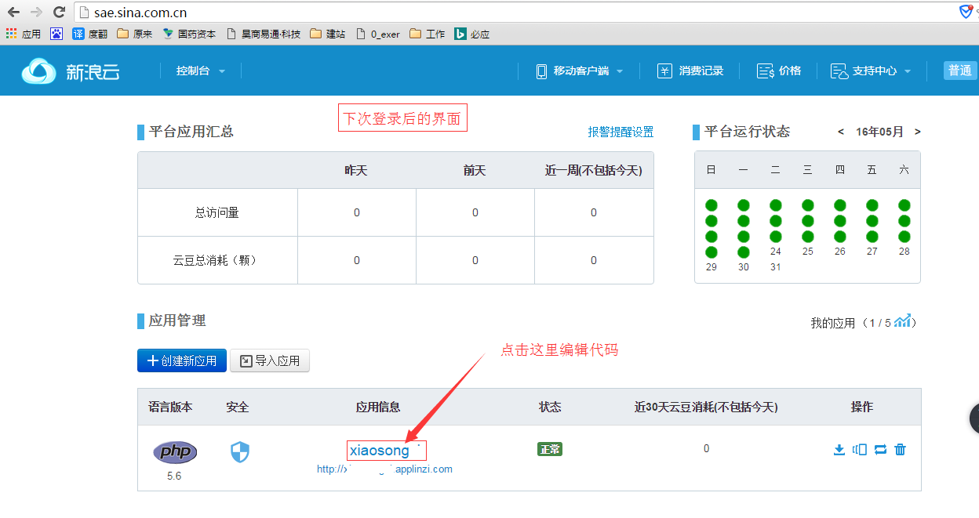Open 报警提醒设置 link
This screenshot has width=979, height=518.
tap(621, 132)
